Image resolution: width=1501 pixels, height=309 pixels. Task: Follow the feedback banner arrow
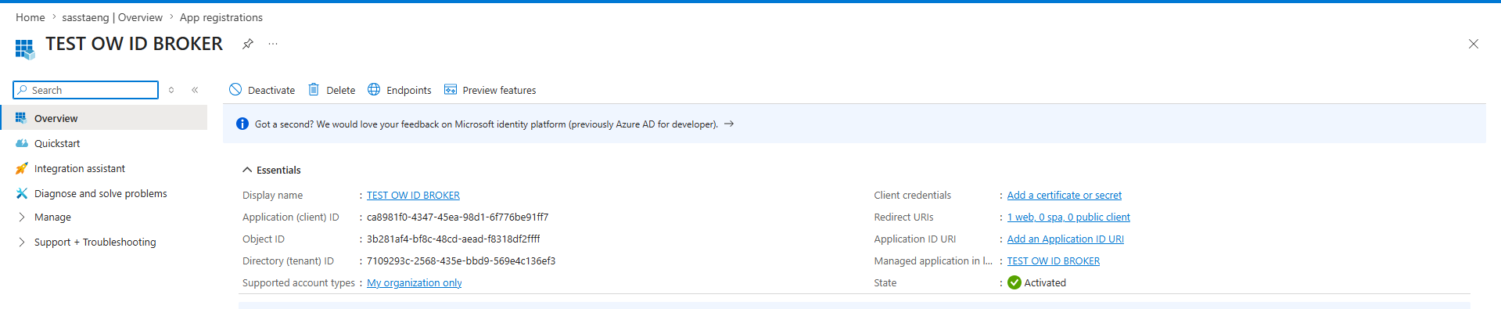(x=729, y=124)
